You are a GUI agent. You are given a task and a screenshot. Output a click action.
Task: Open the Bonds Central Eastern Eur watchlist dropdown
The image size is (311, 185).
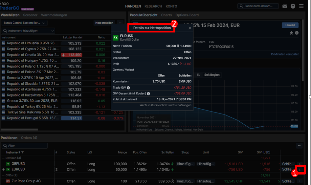tap(24, 23)
